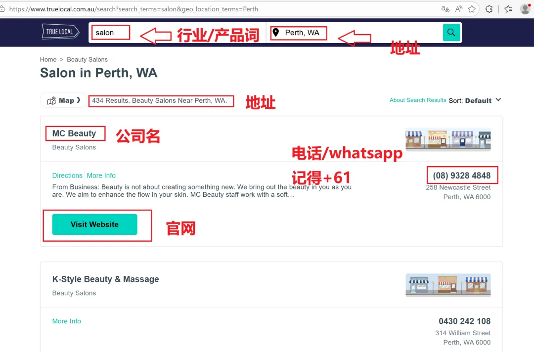Click 'Perth, WA 6000' under 314 William Street
The width and height of the screenshot is (534, 352).
tap(467, 343)
